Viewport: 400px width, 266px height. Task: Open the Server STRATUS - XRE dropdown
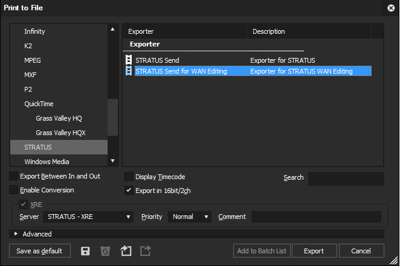point(88,217)
